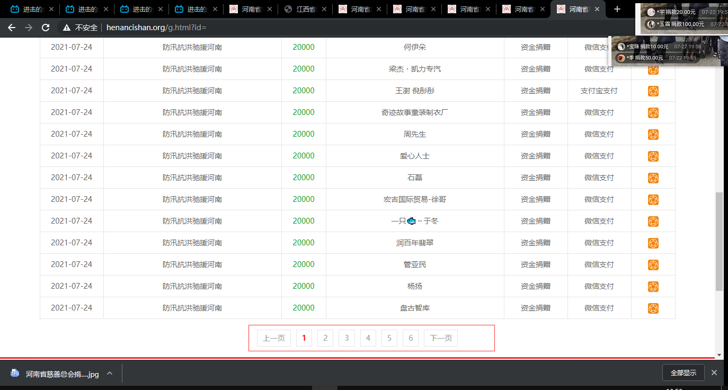Select donor name 宏吉国际贸易-徐哥

[x=415, y=199]
